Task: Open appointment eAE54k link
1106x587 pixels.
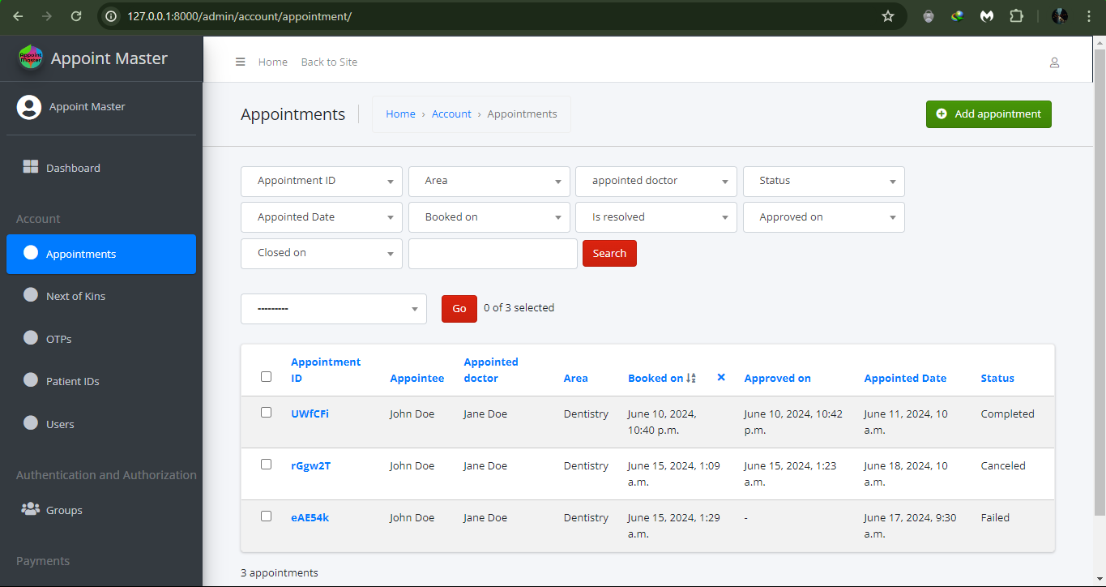Action: click(310, 517)
